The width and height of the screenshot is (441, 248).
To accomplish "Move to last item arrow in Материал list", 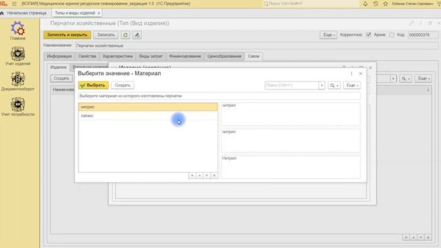I will pyautogui.click(x=214, y=176).
